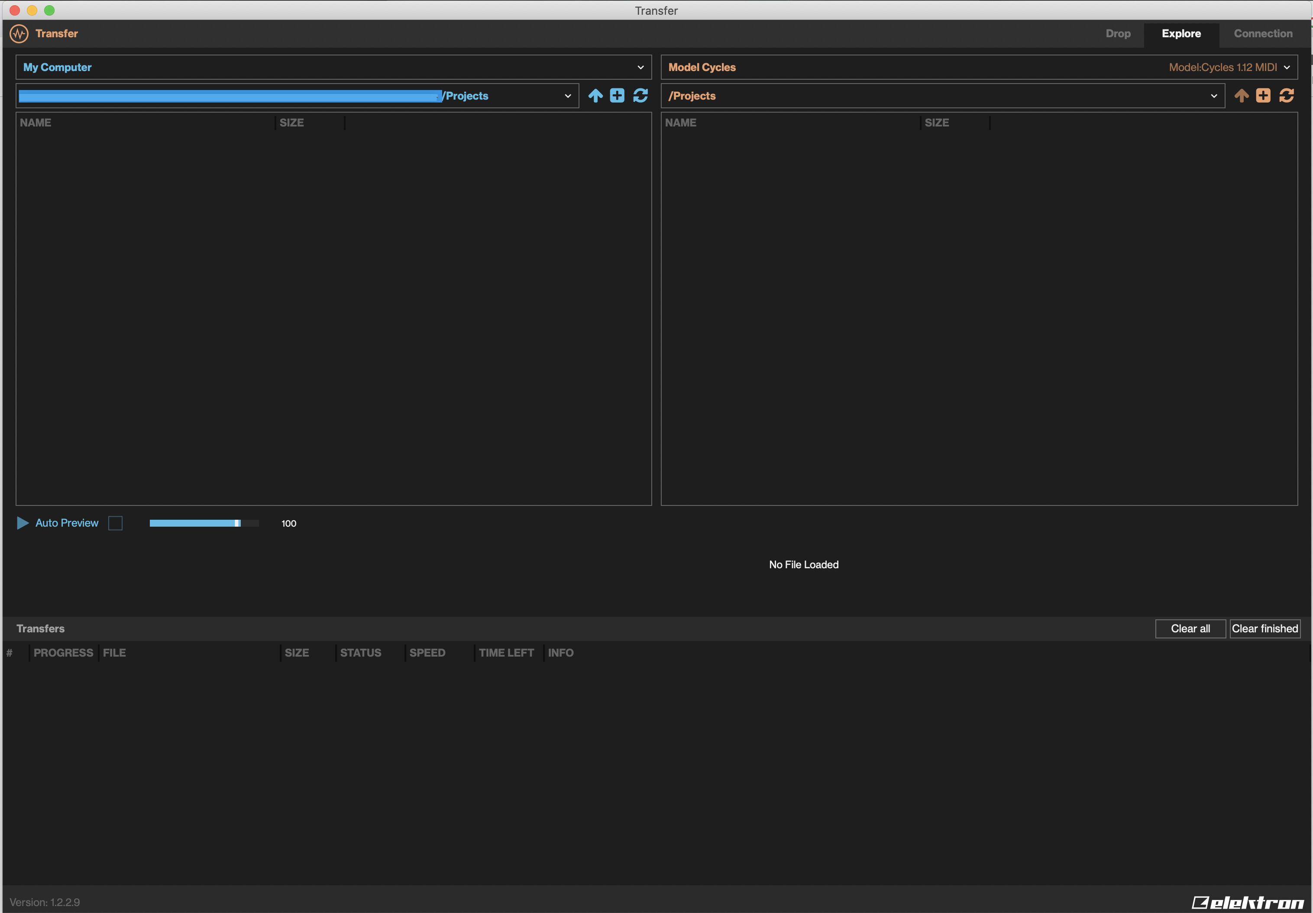Viewport: 1313px width, 913px height.
Task: Click the Transfers SIZE column header
Action: tap(297, 653)
